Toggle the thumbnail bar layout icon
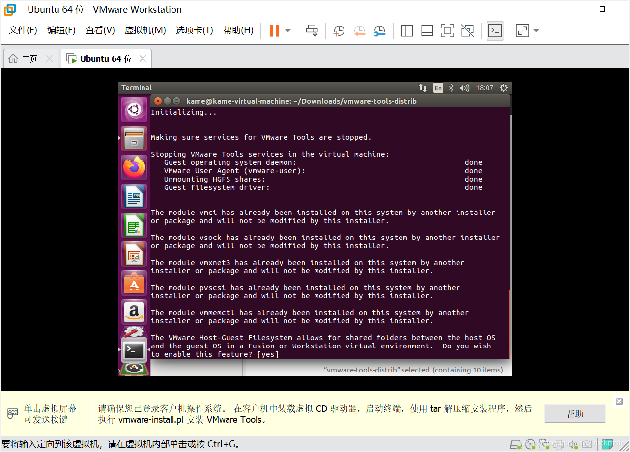 point(427,31)
